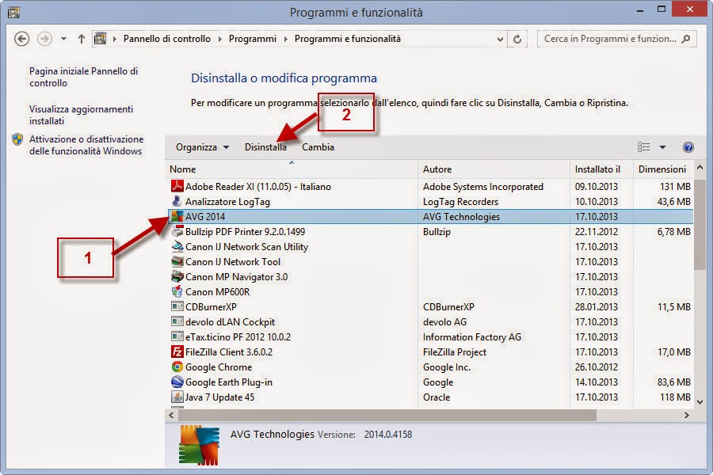Click Canon IJ Network Scan Utility icon
The height and width of the screenshot is (475, 713).
[177, 246]
